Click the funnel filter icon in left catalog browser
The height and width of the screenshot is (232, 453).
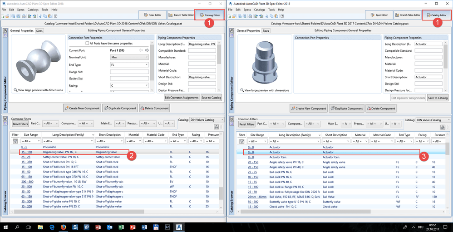[15, 141]
